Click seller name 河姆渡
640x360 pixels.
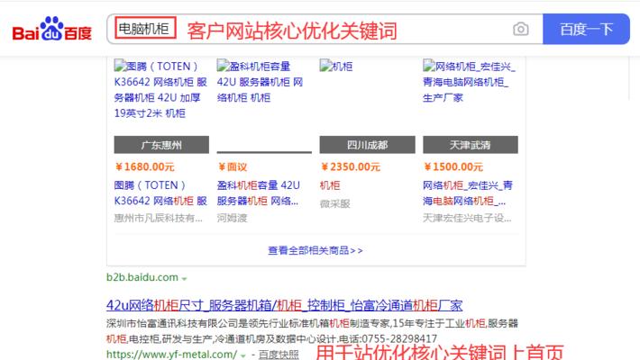[x=232, y=218]
